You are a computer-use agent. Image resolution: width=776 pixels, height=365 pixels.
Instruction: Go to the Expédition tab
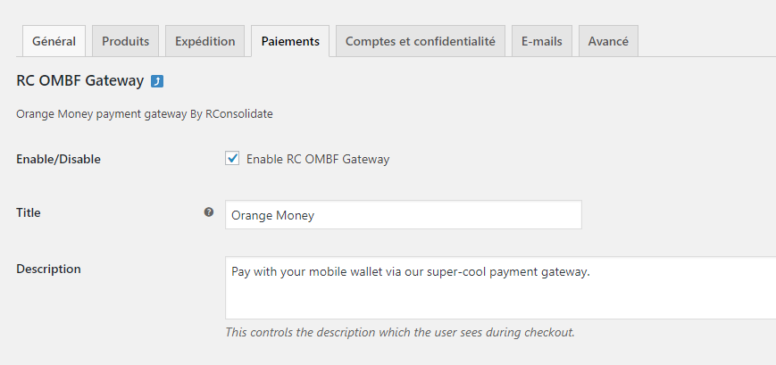tap(204, 41)
